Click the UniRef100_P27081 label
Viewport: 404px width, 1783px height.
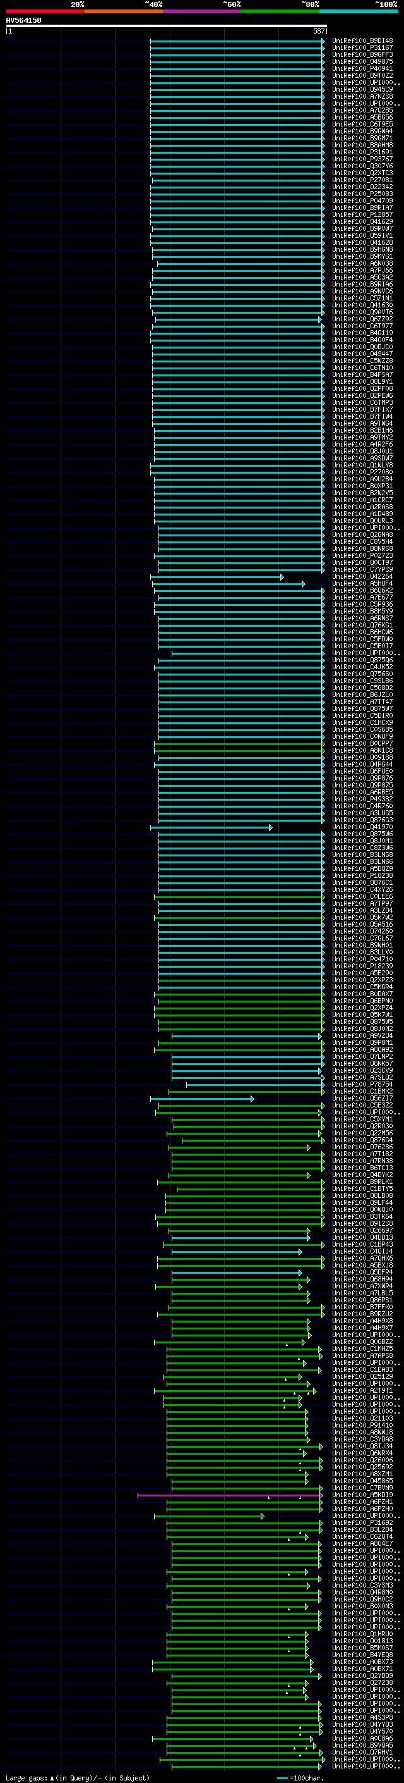point(362,180)
